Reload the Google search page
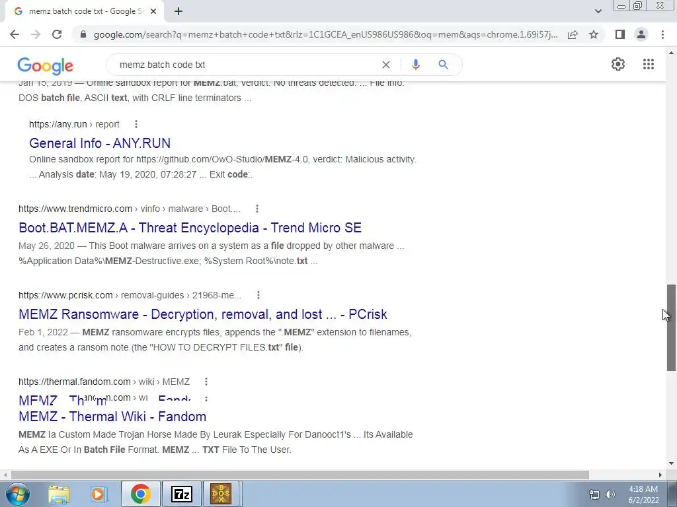 click(57, 34)
